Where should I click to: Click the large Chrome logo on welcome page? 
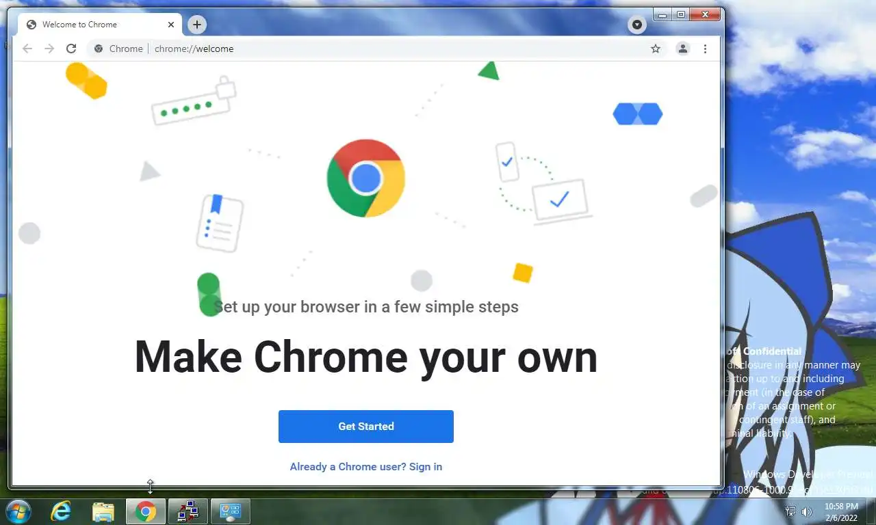click(366, 178)
